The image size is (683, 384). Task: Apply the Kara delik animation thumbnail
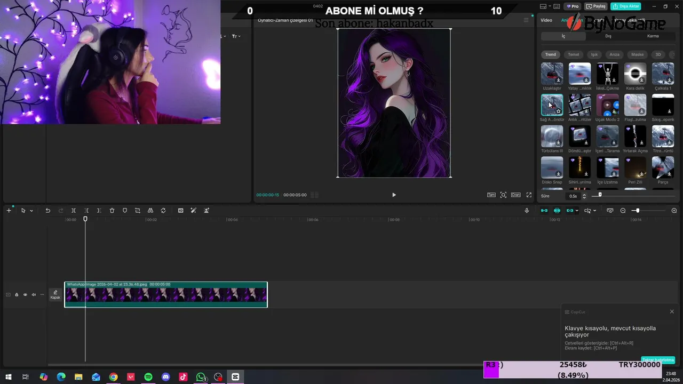click(x=635, y=74)
